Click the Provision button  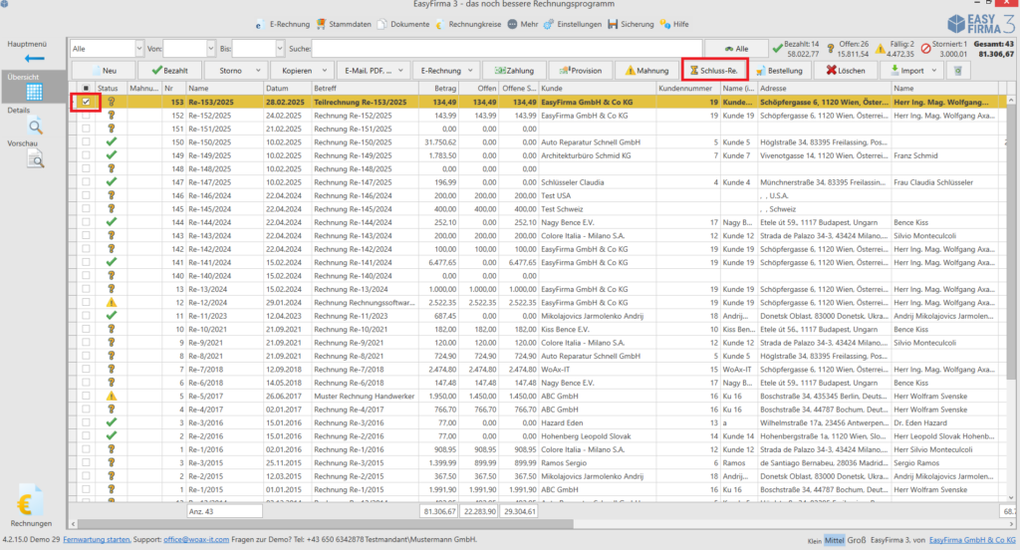[x=581, y=71]
